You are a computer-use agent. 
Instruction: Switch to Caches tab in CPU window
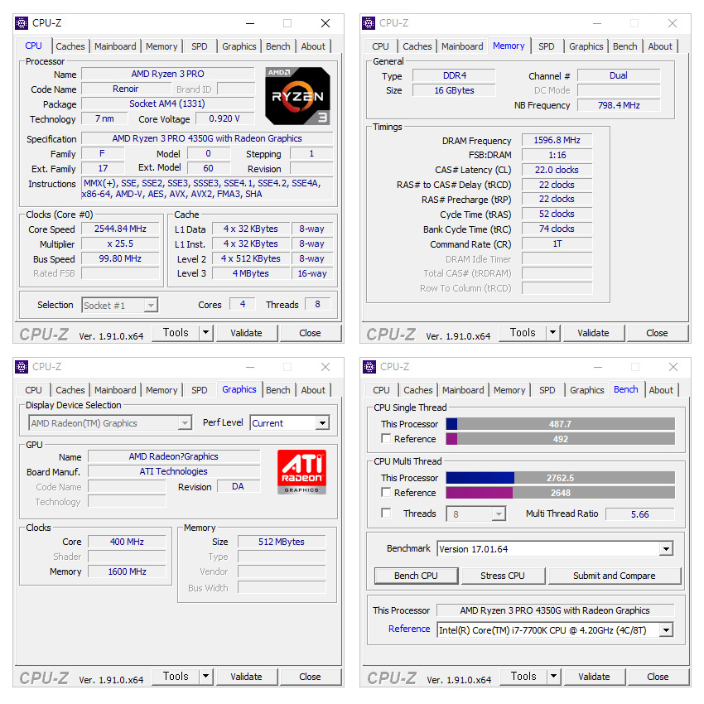pyautogui.click(x=70, y=46)
